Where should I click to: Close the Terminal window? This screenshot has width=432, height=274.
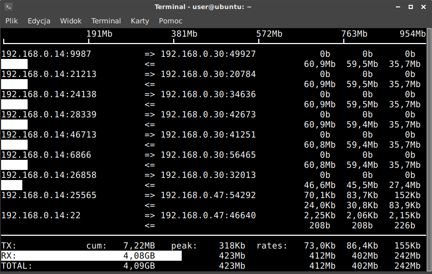[x=422, y=7]
